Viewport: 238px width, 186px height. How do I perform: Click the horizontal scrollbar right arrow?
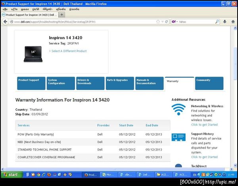(x=231, y=169)
